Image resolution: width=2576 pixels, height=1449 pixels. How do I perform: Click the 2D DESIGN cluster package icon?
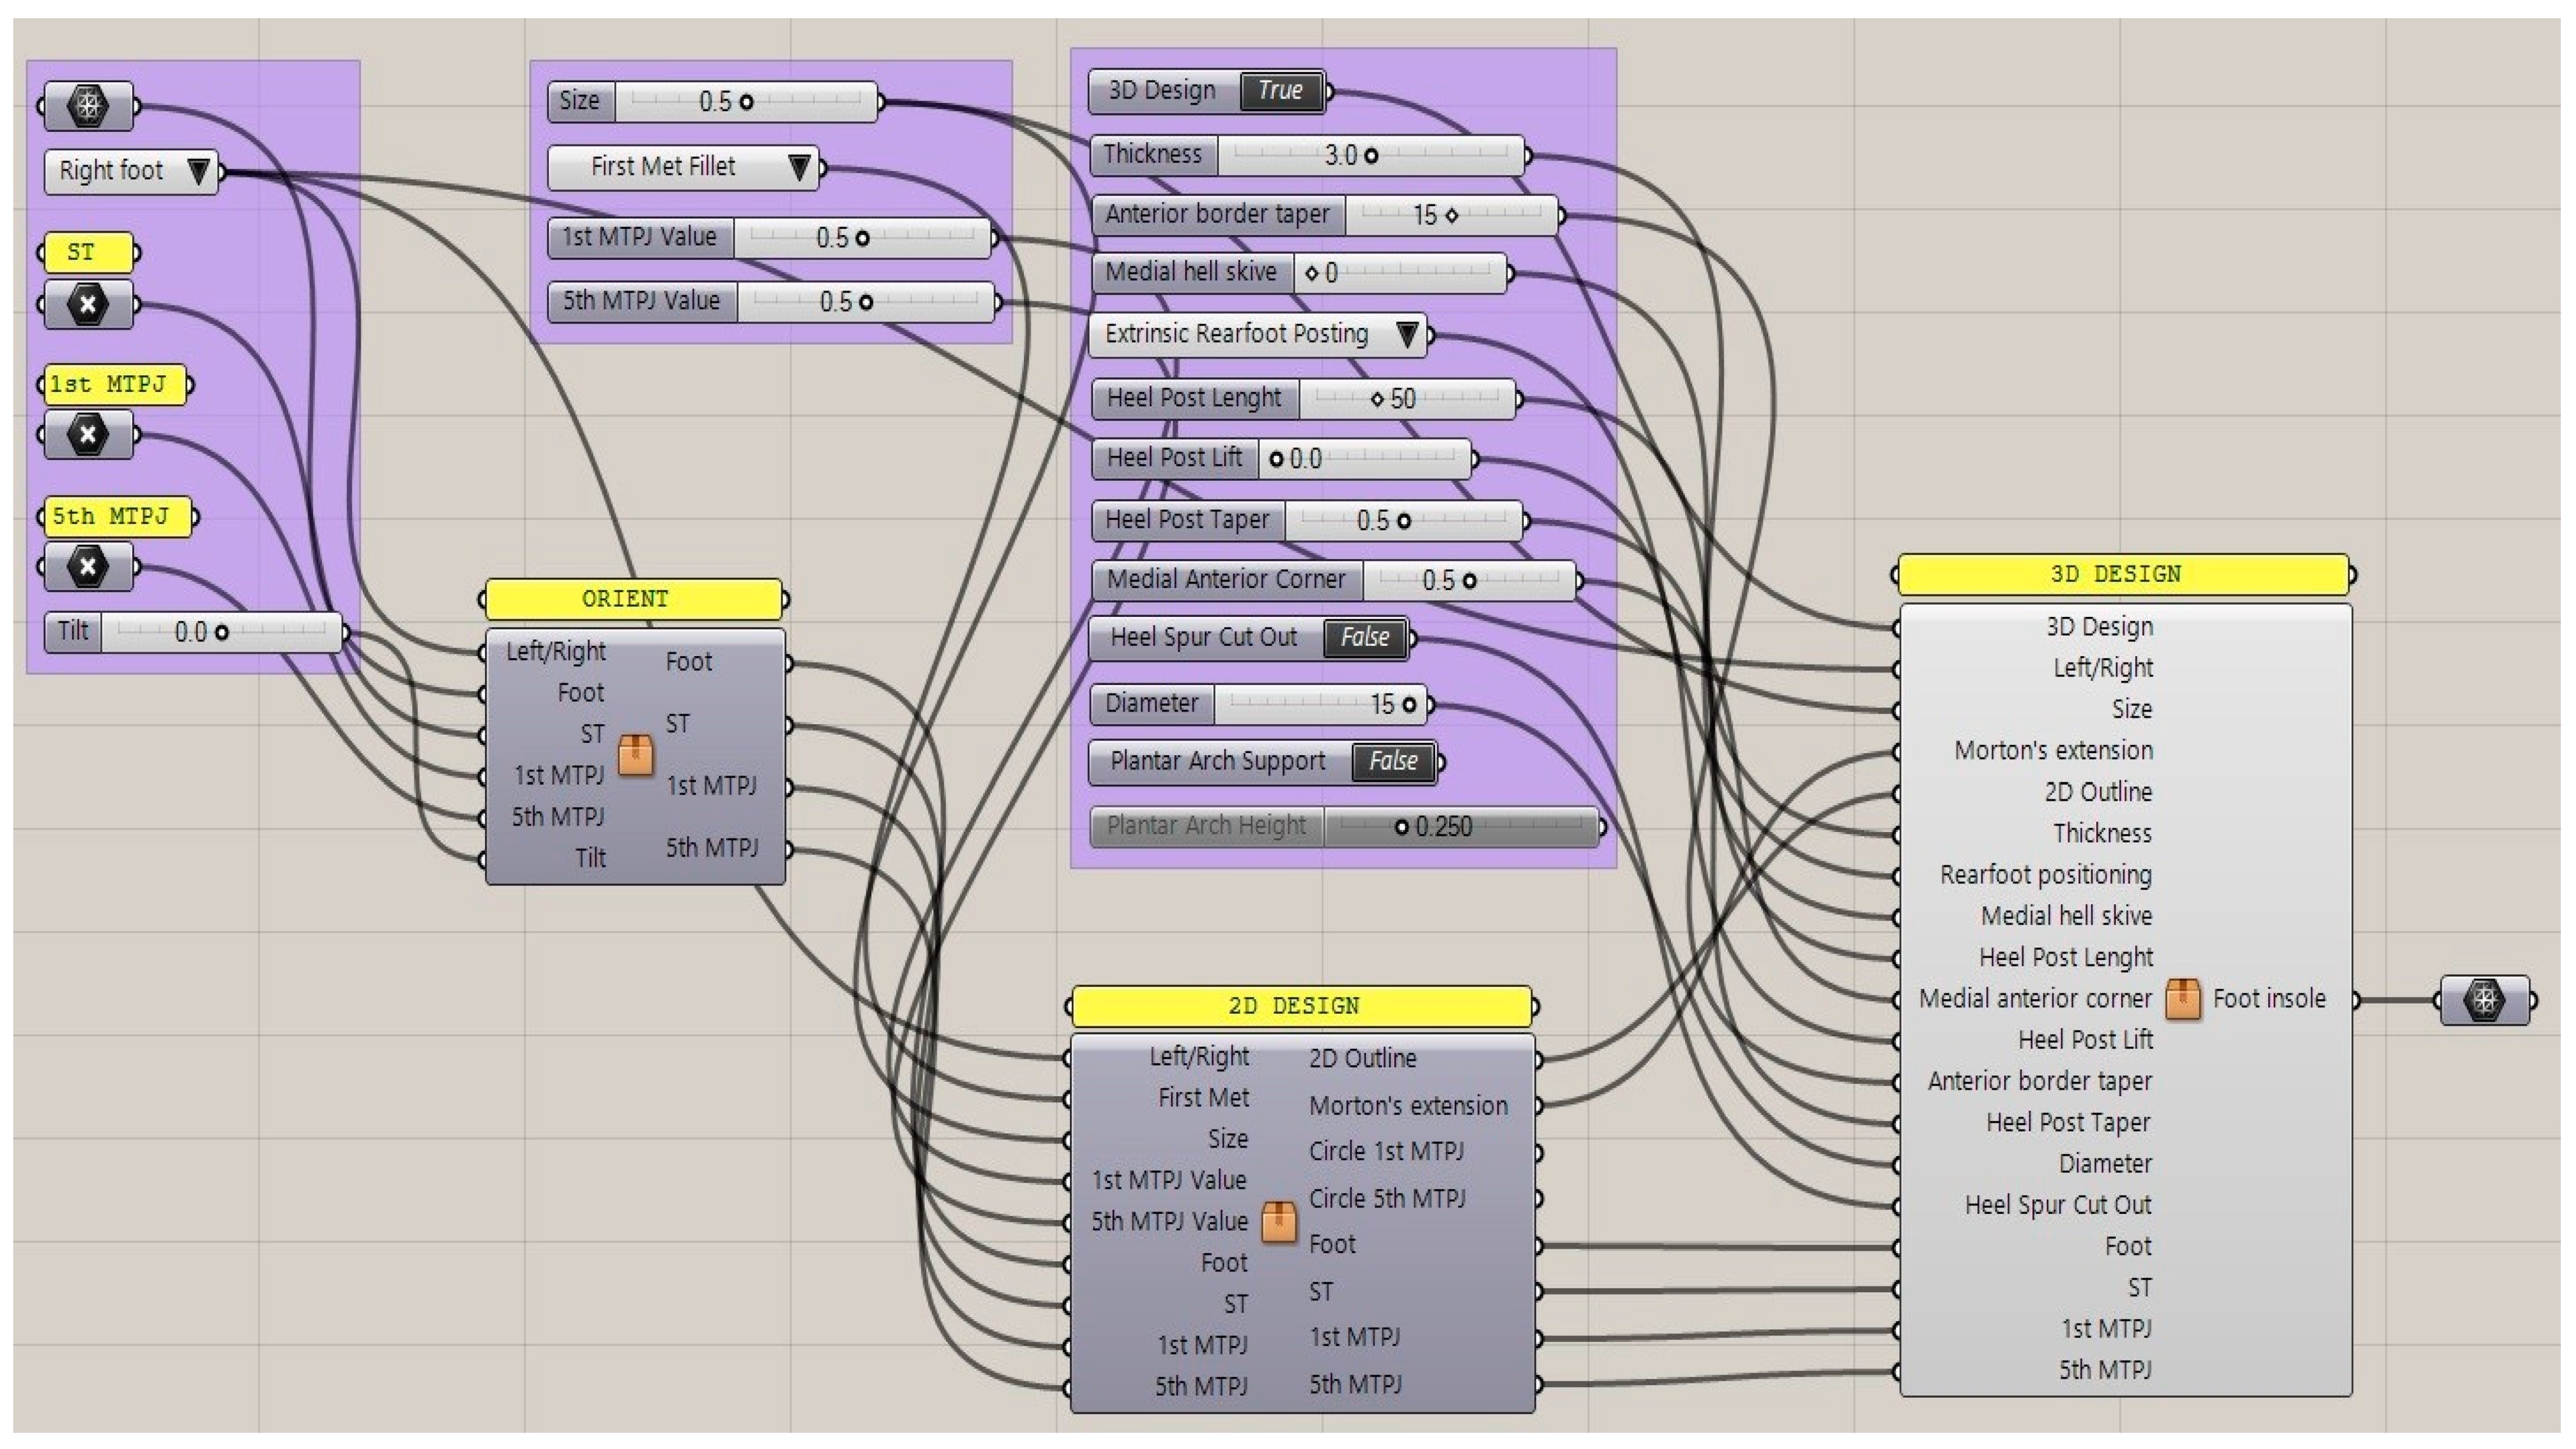[x=1278, y=1222]
